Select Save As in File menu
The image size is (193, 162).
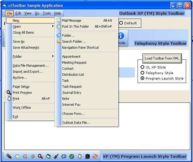point(30,41)
